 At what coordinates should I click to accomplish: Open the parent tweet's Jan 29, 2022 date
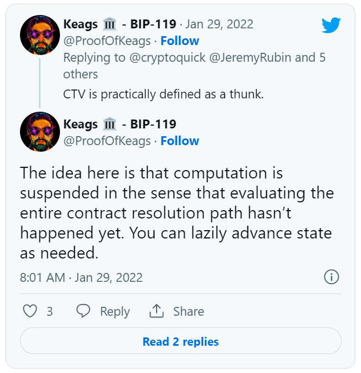pos(219,24)
